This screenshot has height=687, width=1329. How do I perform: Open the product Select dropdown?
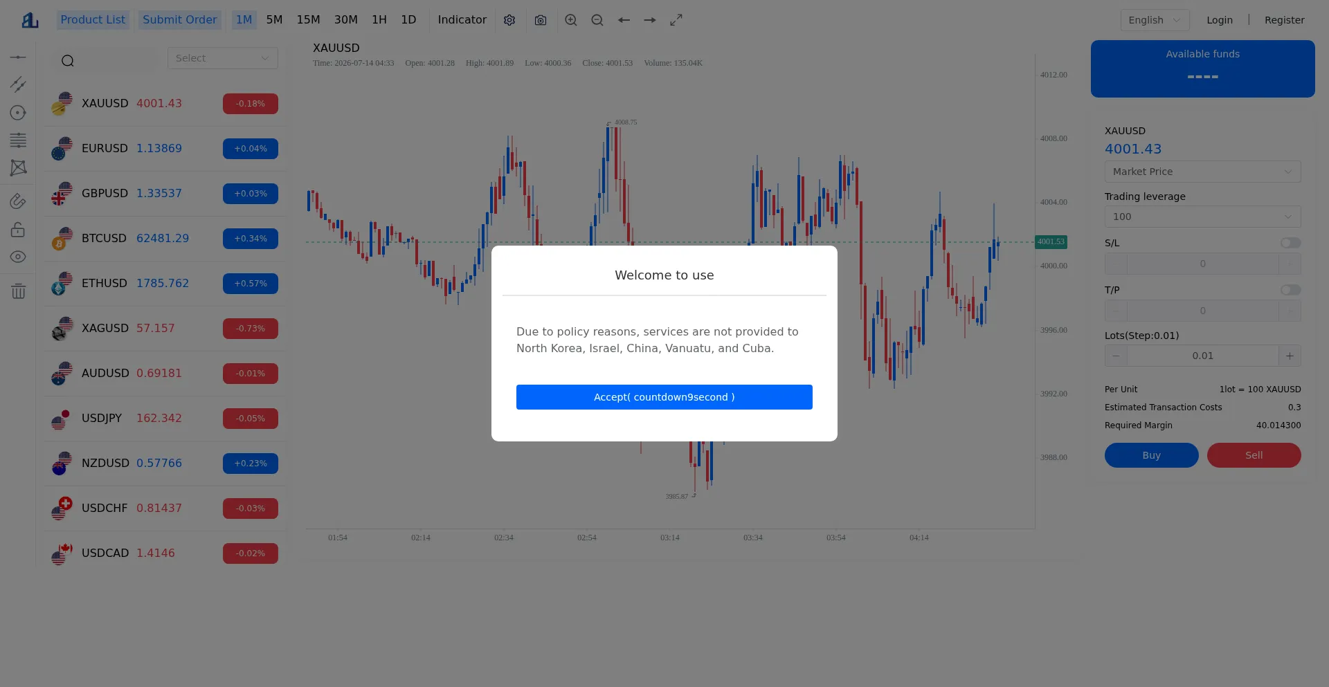click(222, 58)
